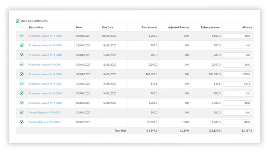
Task: Open Vendor Refund #: VR-0004 link
Action: (x=44, y=112)
